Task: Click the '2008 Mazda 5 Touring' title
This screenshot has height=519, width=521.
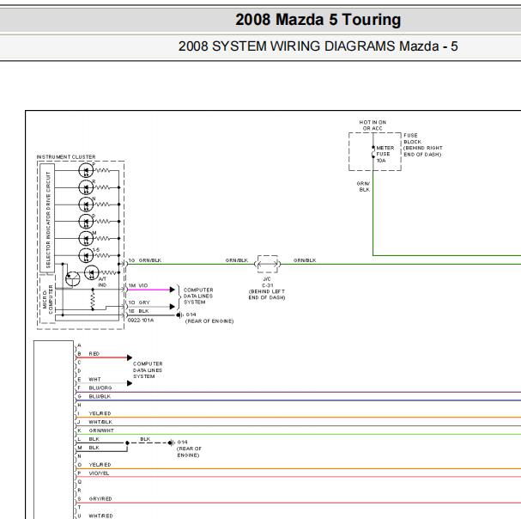Action: pyautogui.click(x=318, y=19)
